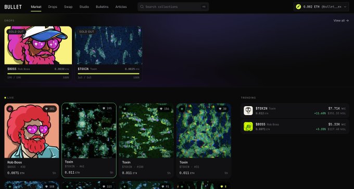Click the TRENDING section heading
354x189 pixels.
pyautogui.click(x=248, y=98)
